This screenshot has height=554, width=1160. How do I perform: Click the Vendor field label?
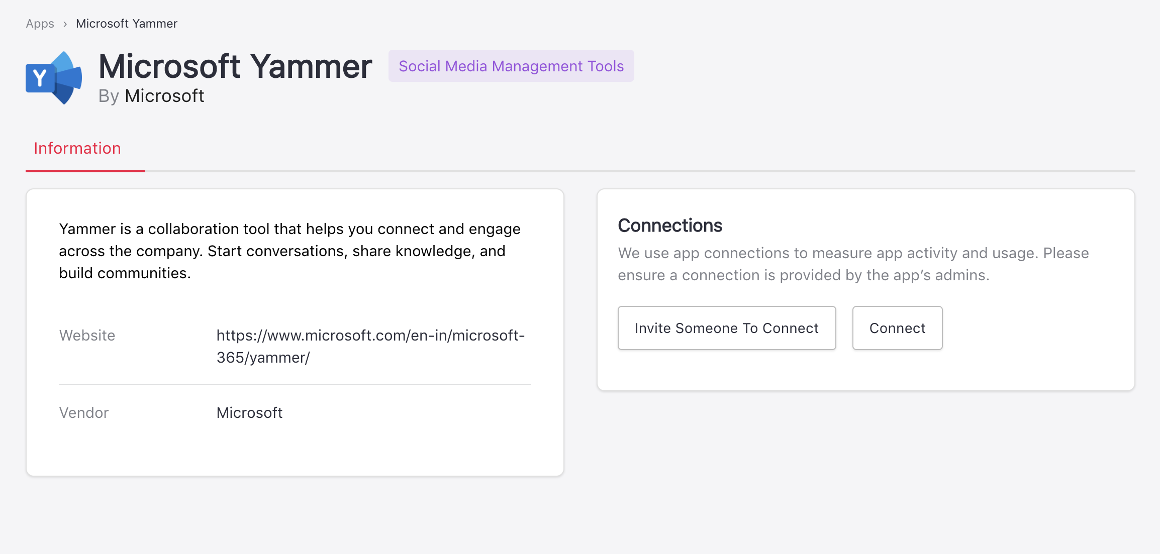click(83, 413)
